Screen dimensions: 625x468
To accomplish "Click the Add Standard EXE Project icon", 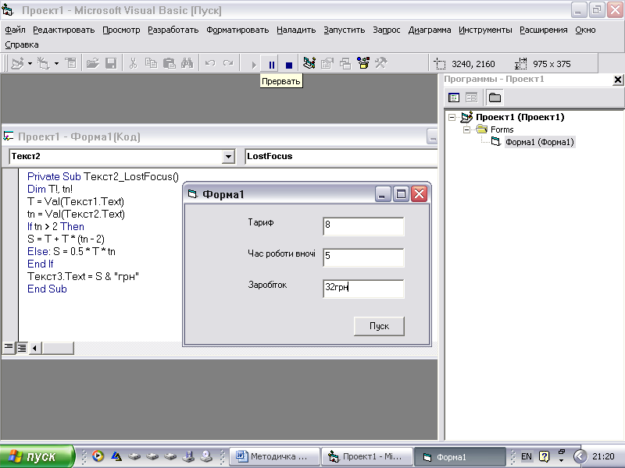I will tap(17, 63).
